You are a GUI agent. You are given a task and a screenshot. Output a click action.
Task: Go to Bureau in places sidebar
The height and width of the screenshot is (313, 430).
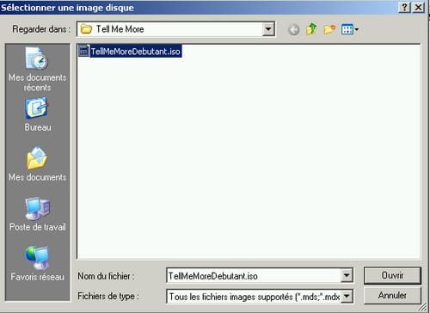pyautogui.click(x=37, y=114)
